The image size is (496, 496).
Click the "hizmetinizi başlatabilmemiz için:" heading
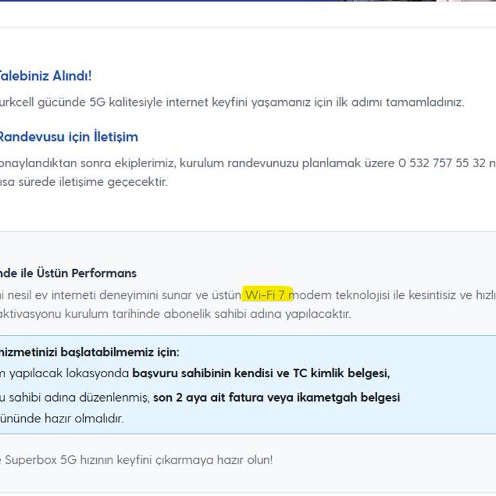(89, 353)
